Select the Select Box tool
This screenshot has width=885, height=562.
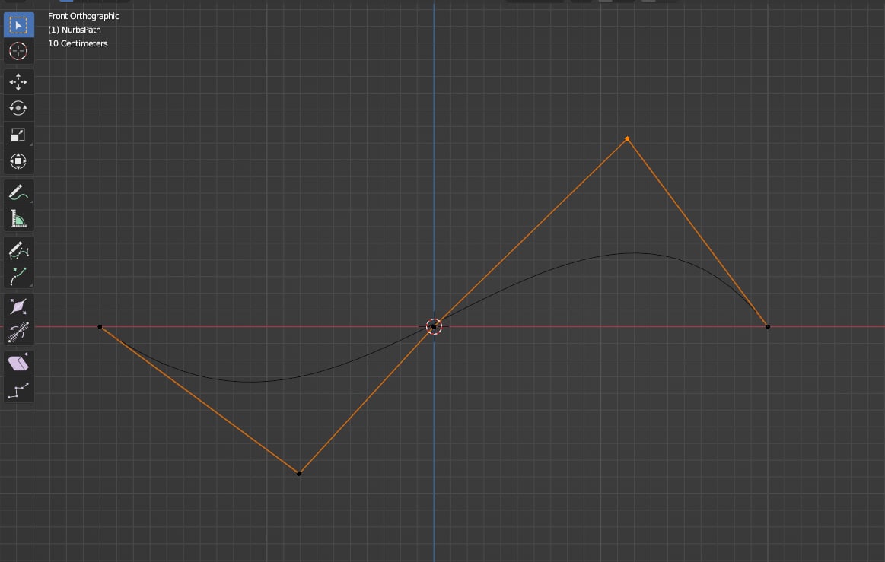click(x=18, y=25)
